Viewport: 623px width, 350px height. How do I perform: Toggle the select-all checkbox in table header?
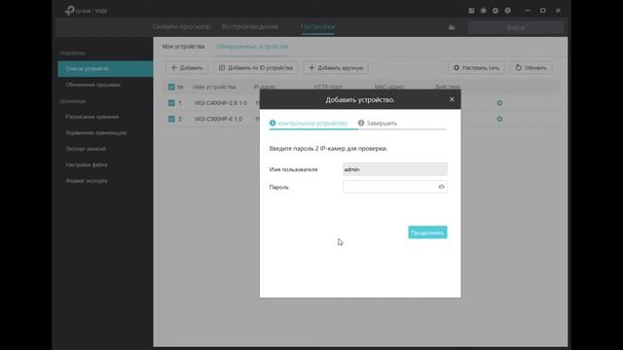point(171,87)
